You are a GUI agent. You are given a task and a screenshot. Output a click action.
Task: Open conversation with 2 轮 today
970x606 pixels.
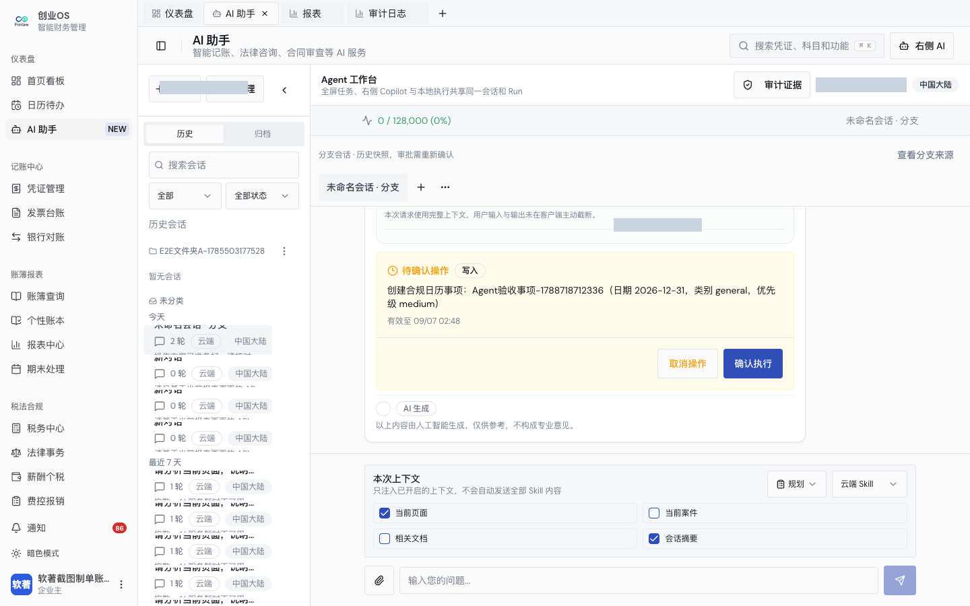(x=207, y=341)
